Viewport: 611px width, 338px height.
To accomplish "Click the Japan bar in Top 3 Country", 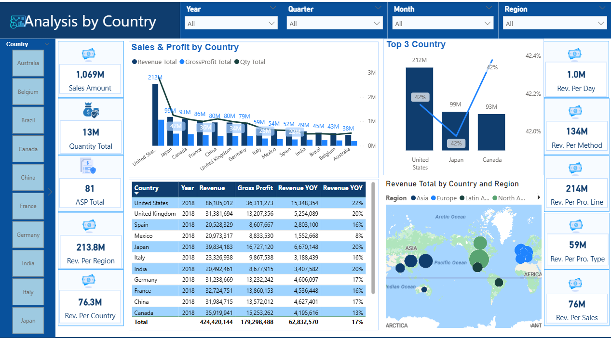I will tap(455, 131).
